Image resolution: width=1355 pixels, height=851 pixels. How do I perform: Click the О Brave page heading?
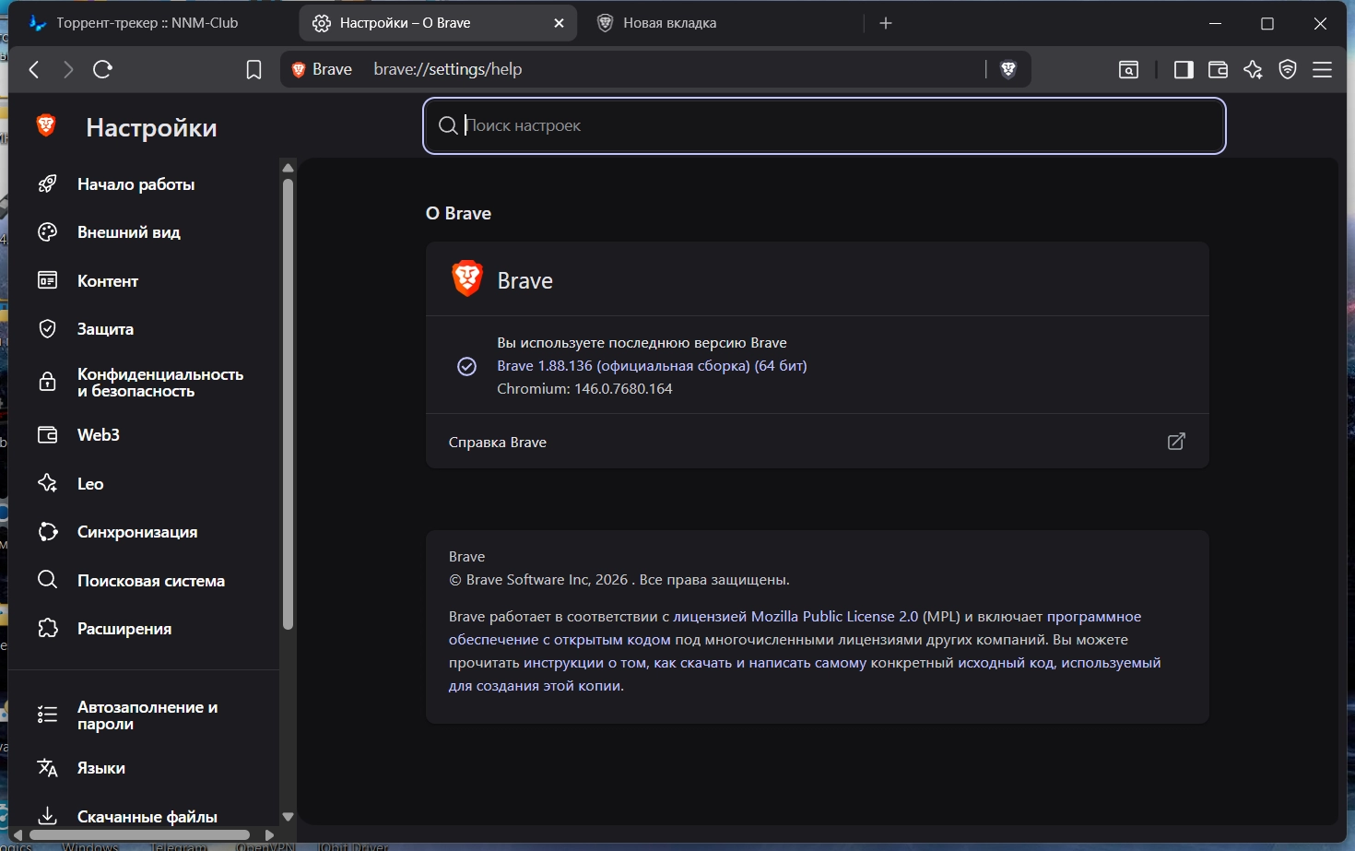(458, 213)
